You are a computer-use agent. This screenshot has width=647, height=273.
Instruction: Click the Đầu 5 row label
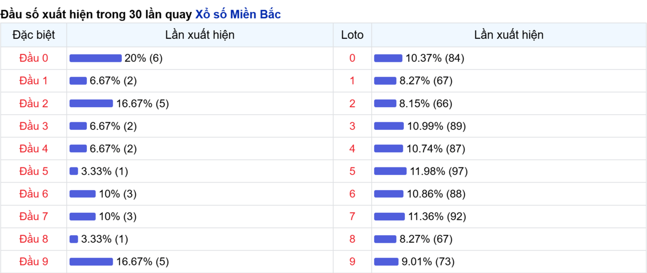pos(33,171)
